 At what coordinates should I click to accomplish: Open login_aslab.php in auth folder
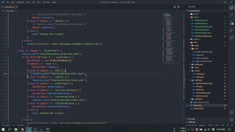point(202,58)
